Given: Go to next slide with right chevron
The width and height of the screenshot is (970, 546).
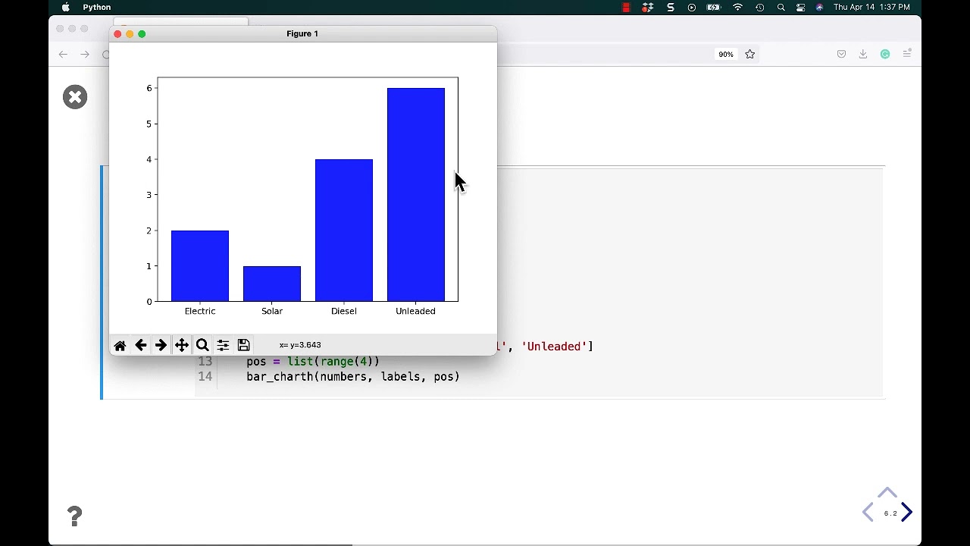Looking at the screenshot, I should coord(906,513).
